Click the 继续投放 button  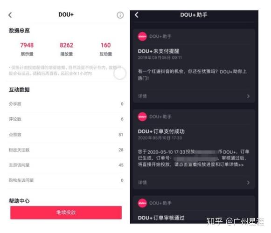click(66, 212)
